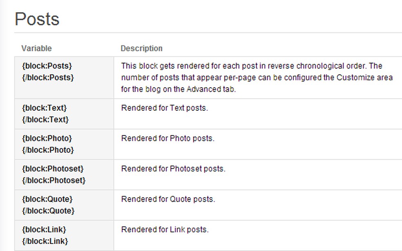Click the Description column header
This screenshot has height=251, width=402.
pyautogui.click(x=141, y=48)
